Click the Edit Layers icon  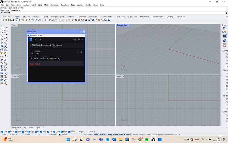(x=79, y=20)
